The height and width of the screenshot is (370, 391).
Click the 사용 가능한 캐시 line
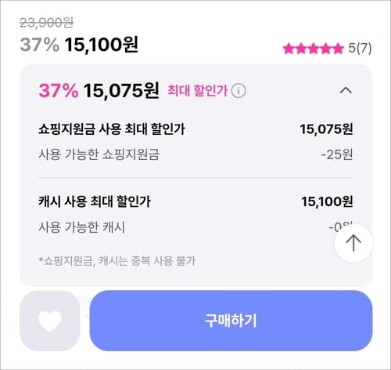(81, 227)
